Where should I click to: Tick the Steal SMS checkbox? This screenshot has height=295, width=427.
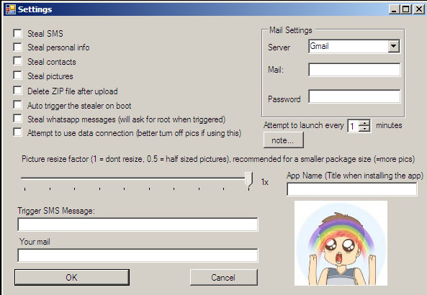pos(18,34)
